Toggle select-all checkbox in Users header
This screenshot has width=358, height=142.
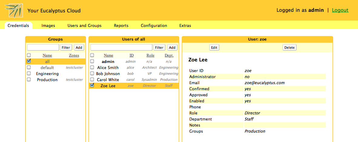point(92,55)
